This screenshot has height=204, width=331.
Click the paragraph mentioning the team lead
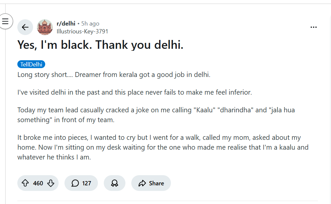pos(156,115)
